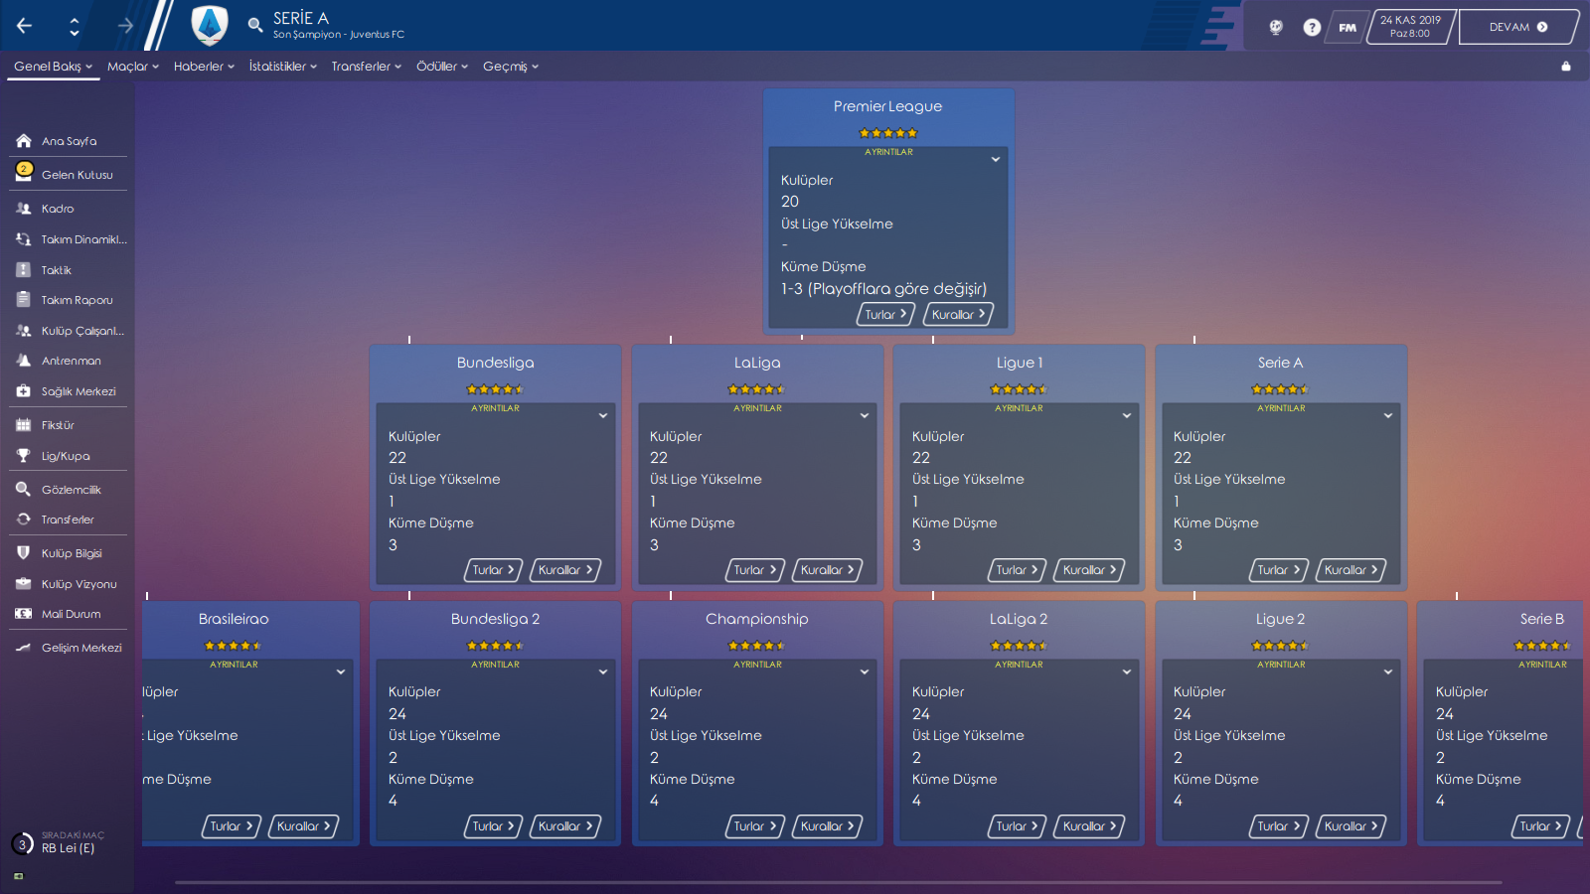Open Mali Durum finances icon
This screenshot has height=894, width=1590.
[24, 614]
